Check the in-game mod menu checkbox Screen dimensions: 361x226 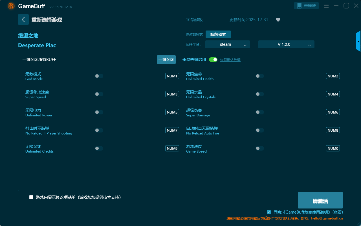tap(31, 197)
